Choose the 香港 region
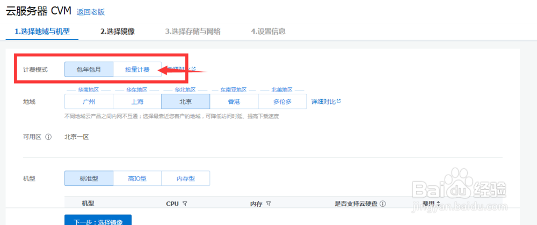Screen dimensions: 537x225 pyautogui.click(x=234, y=101)
